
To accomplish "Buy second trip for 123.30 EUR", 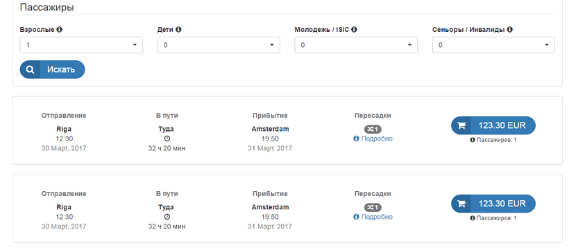I will (x=493, y=204).
